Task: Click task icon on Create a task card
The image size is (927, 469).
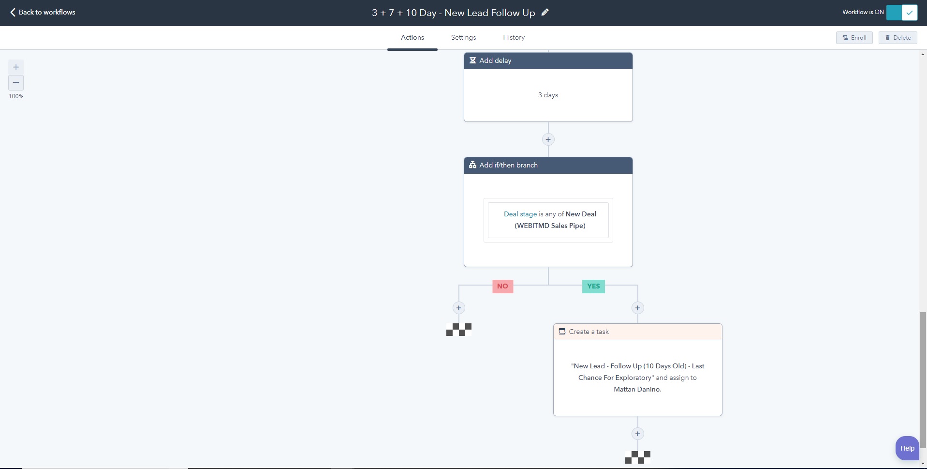Action: click(x=562, y=332)
